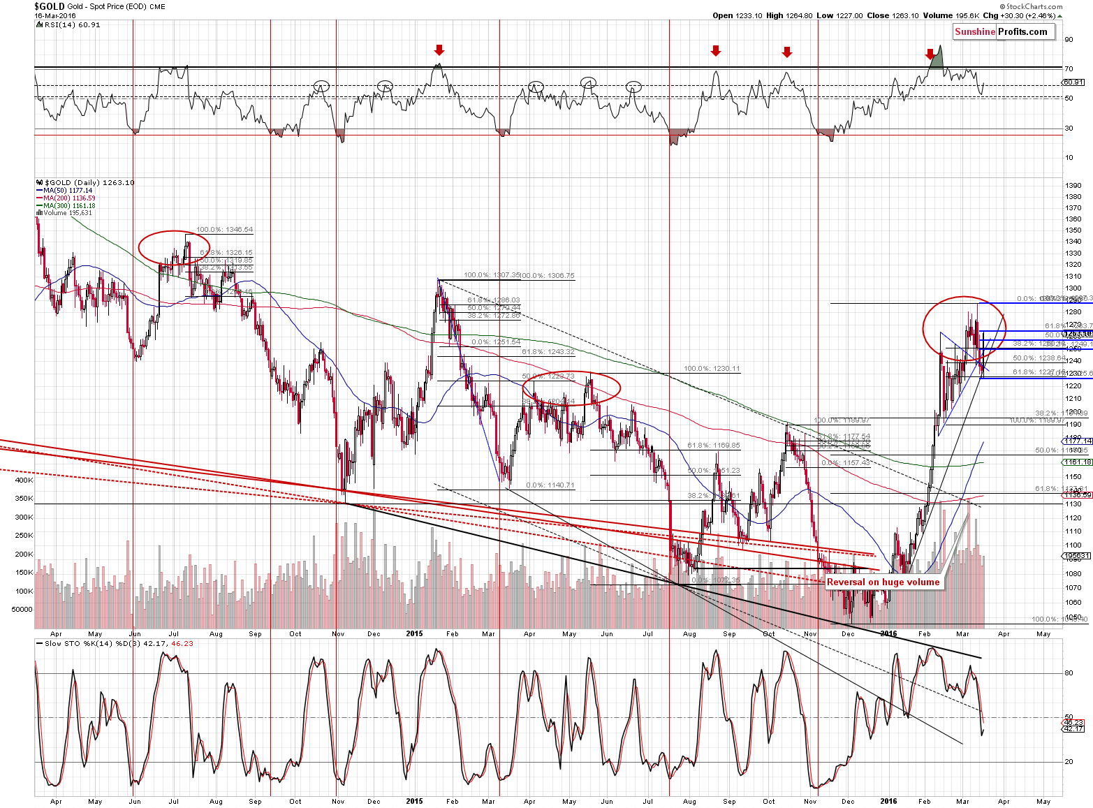Click the 90 level on RSI axis

click(x=1069, y=40)
